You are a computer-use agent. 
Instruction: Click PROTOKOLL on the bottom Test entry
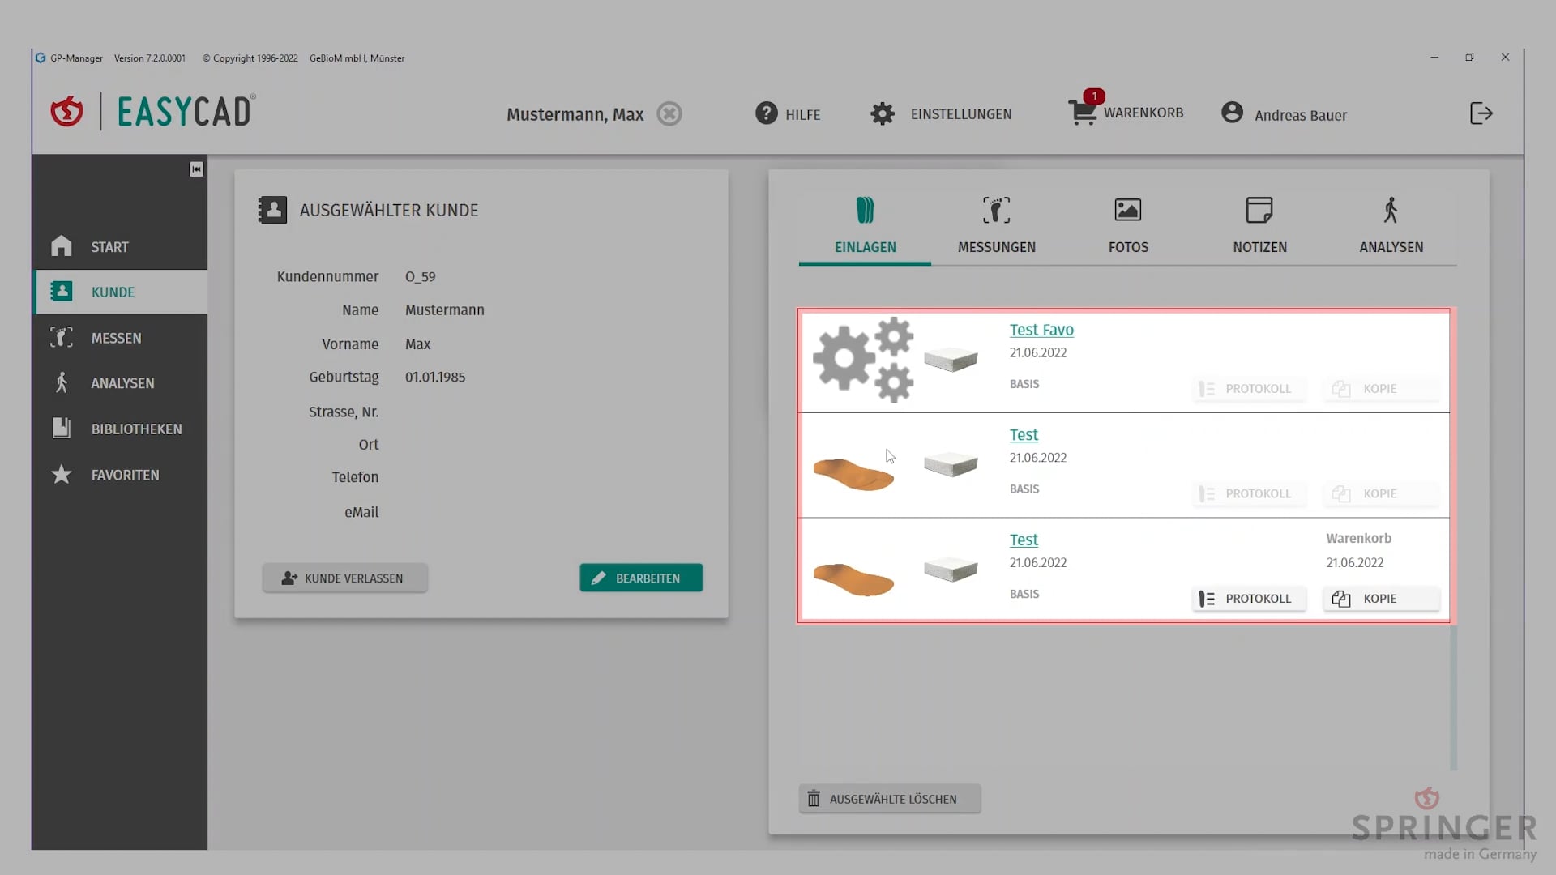click(1248, 598)
